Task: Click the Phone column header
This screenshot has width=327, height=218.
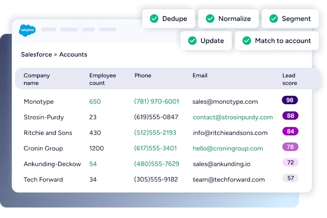Action: [x=143, y=76]
